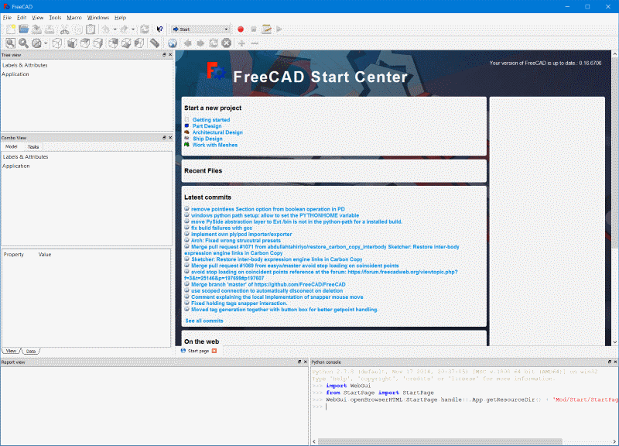Open the Macros dialog notepad icon
Screen dimensions: 619x446
point(266,29)
